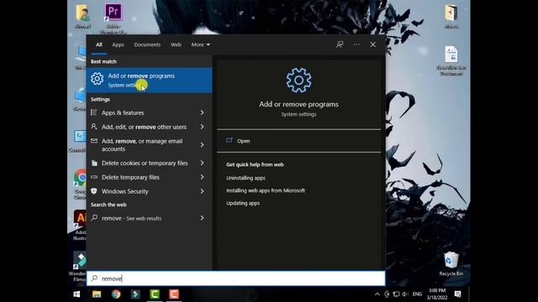Expand Delete cookies or temporary files arrow
538x302 pixels.
pyautogui.click(x=202, y=163)
